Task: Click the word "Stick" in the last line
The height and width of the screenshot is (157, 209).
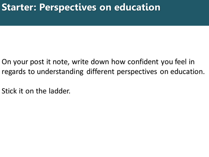Action: click(9, 91)
